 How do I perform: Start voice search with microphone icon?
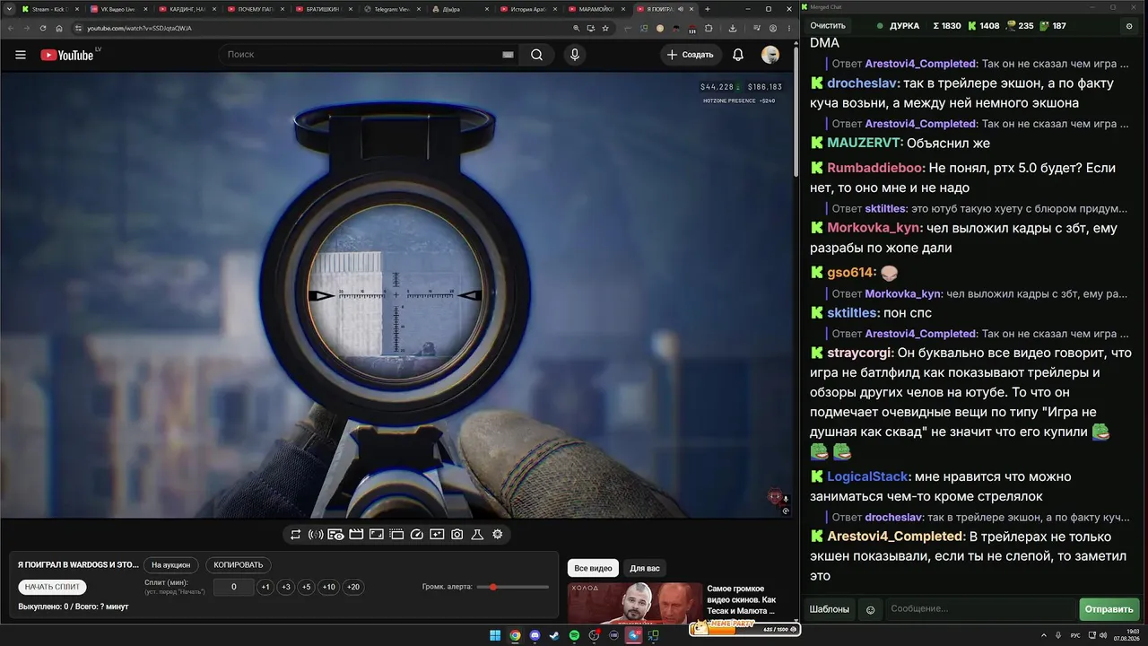(x=575, y=55)
